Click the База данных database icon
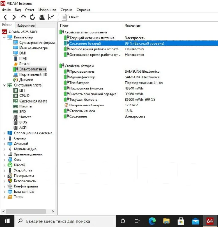 point(10,192)
